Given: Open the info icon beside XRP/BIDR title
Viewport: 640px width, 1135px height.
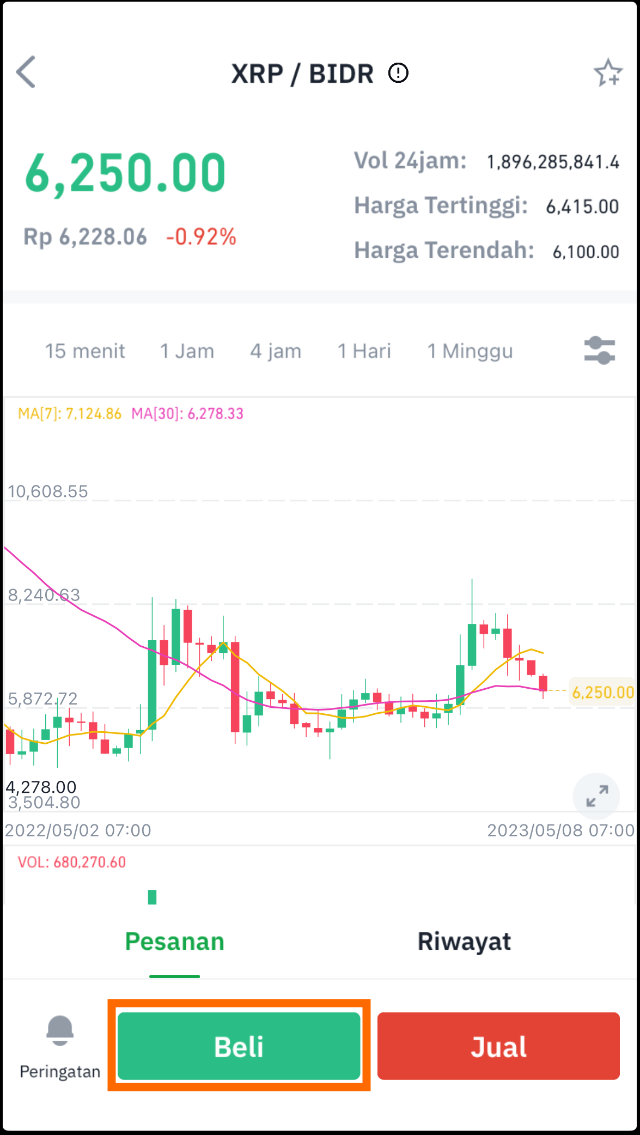Looking at the screenshot, I should [x=398, y=72].
